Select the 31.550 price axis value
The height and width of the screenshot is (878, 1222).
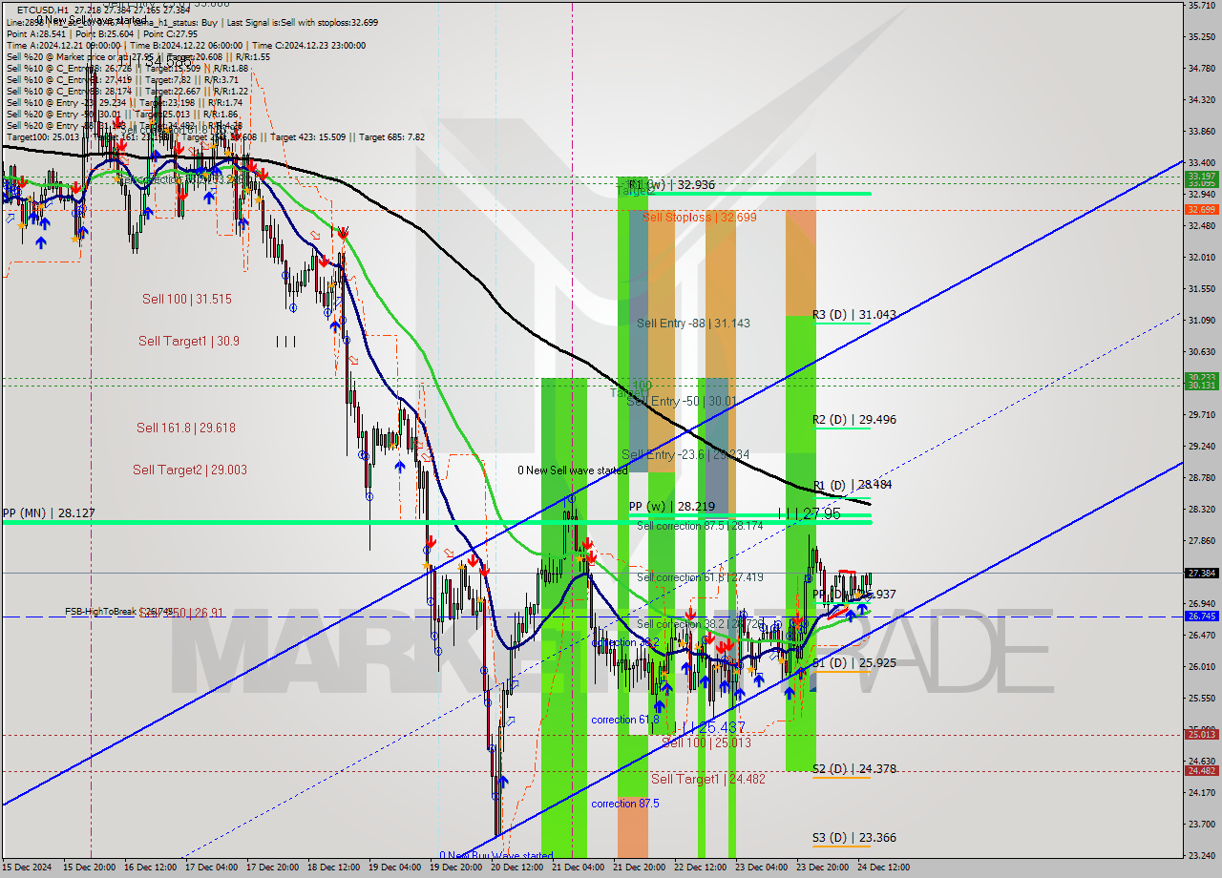tap(1201, 288)
